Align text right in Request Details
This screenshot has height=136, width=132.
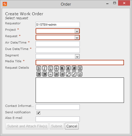click(x=74, y=68)
